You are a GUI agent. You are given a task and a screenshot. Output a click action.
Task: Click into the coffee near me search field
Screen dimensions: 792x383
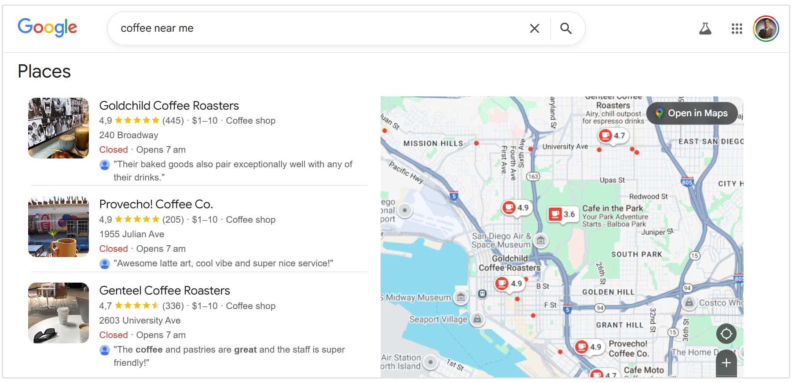click(x=308, y=29)
